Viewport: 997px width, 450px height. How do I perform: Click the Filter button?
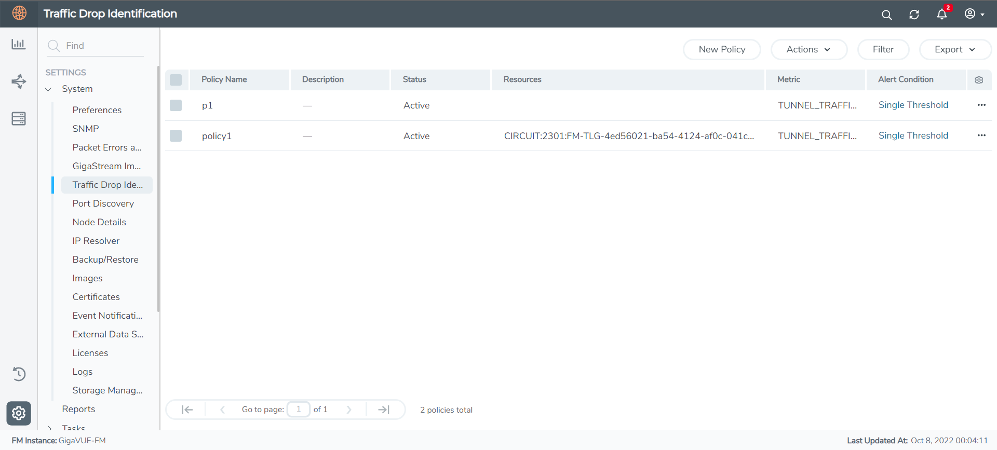point(883,49)
